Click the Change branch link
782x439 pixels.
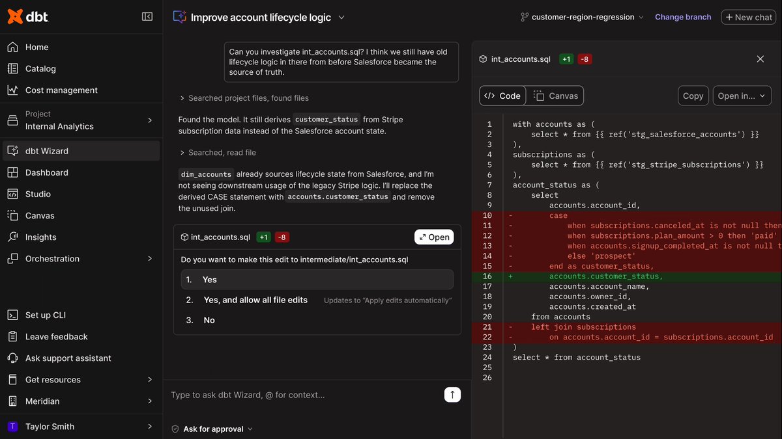click(683, 17)
